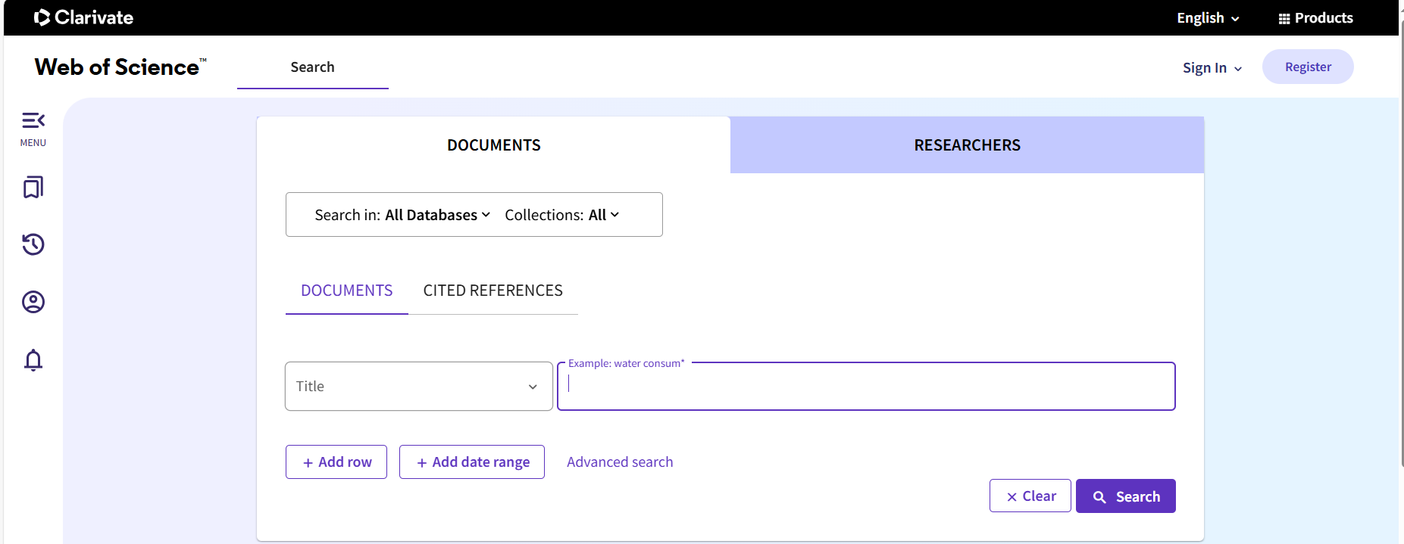Open the English language dropdown

1208,18
